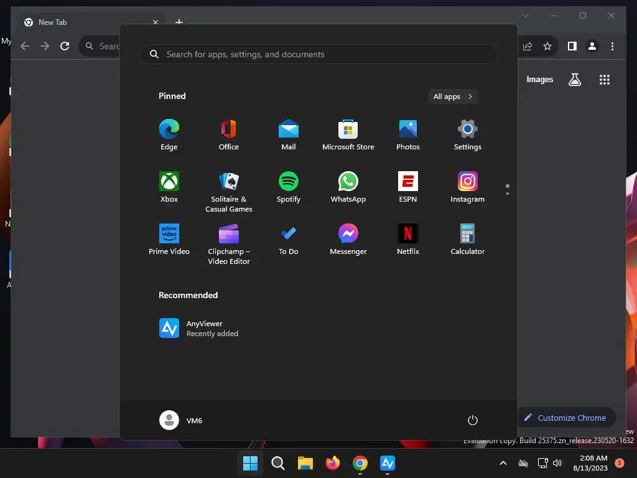Launch Office from the Start menu
Viewport: 637px width, 478px height.
pyautogui.click(x=229, y=135)
